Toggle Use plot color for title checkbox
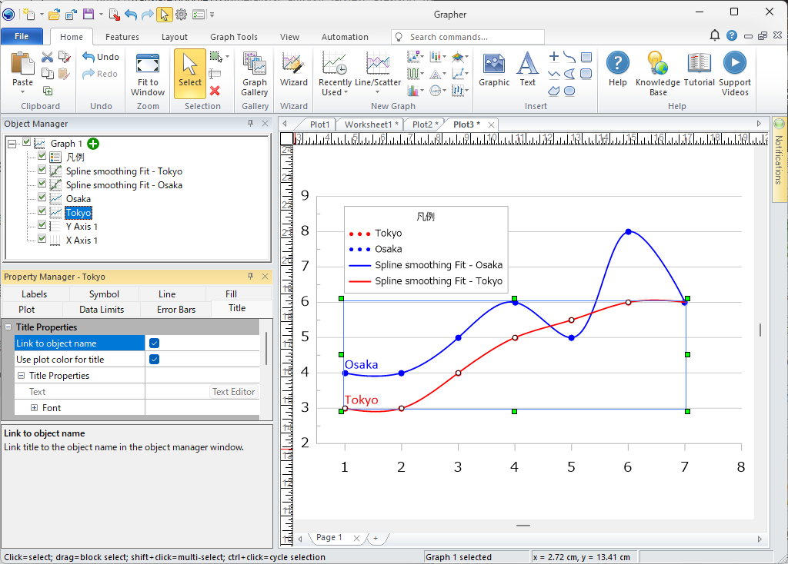The image size is (788, 564). pyautogui.click(x=154, y=360)
